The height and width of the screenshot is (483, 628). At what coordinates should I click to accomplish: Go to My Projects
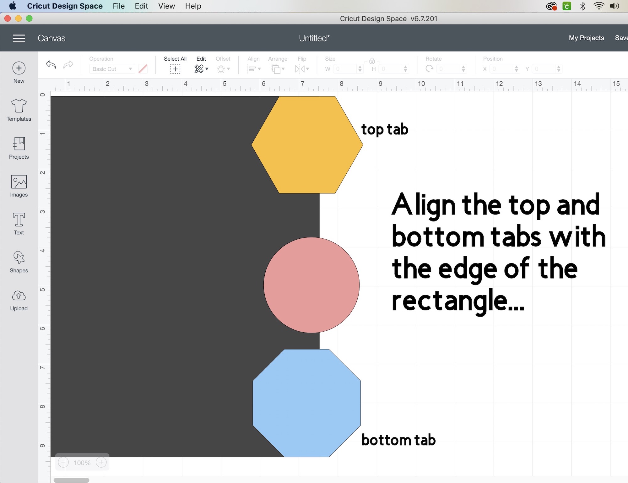pyautogui.click(x=586, y=38)
